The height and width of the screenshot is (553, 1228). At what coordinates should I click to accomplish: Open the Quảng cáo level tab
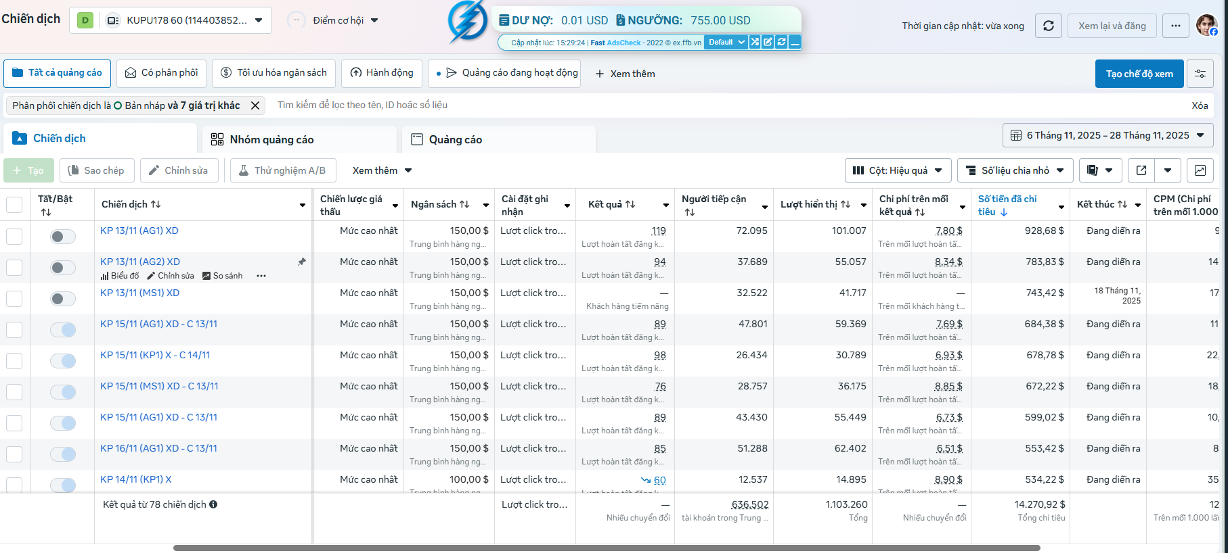coord(498,139)
